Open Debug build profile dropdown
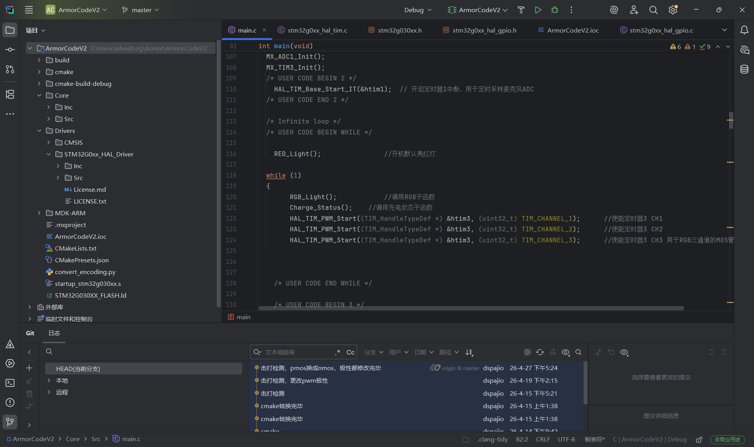754x447 pixels. (418, 10)
